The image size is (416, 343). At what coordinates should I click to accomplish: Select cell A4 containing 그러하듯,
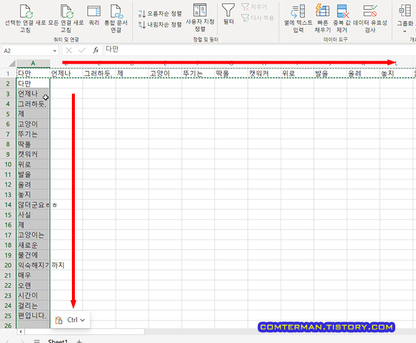[33, 104]
